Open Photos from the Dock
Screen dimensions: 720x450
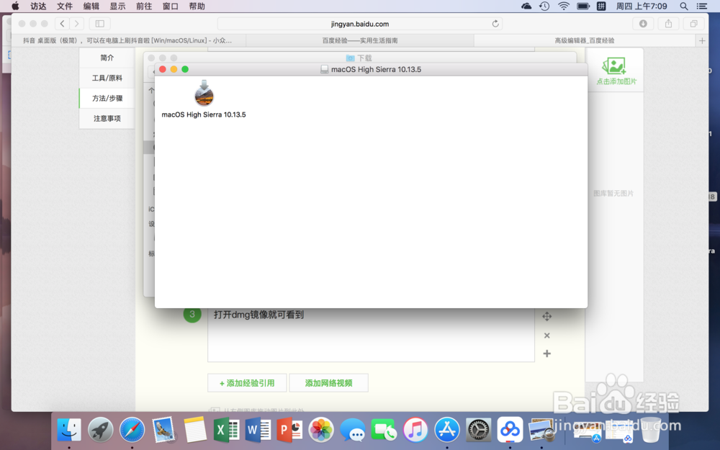click(321, 431)
